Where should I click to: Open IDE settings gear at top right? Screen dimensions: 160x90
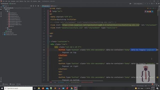pos(159,3)
